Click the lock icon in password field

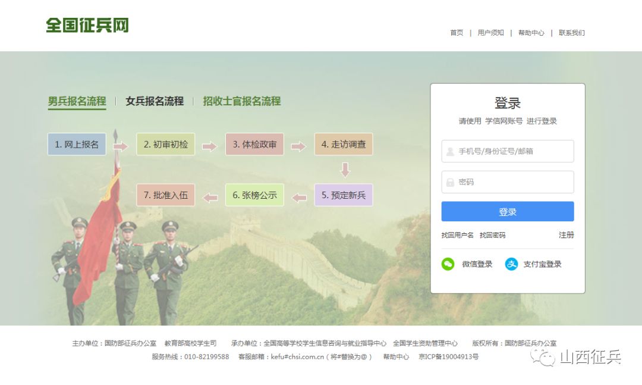[450, 182]
